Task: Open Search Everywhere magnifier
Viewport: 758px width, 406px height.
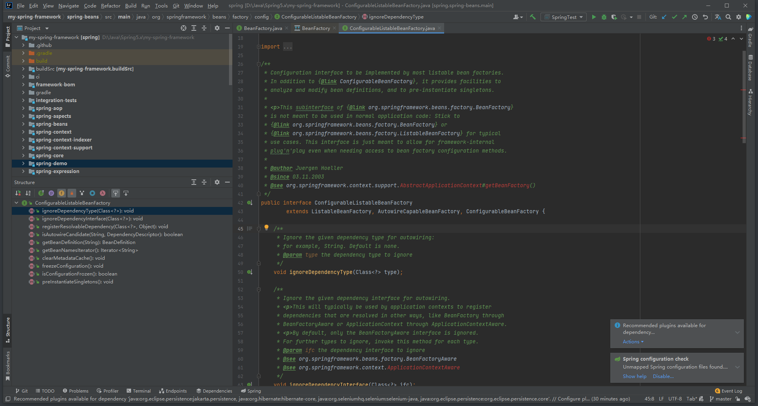Action: point(728,17)
